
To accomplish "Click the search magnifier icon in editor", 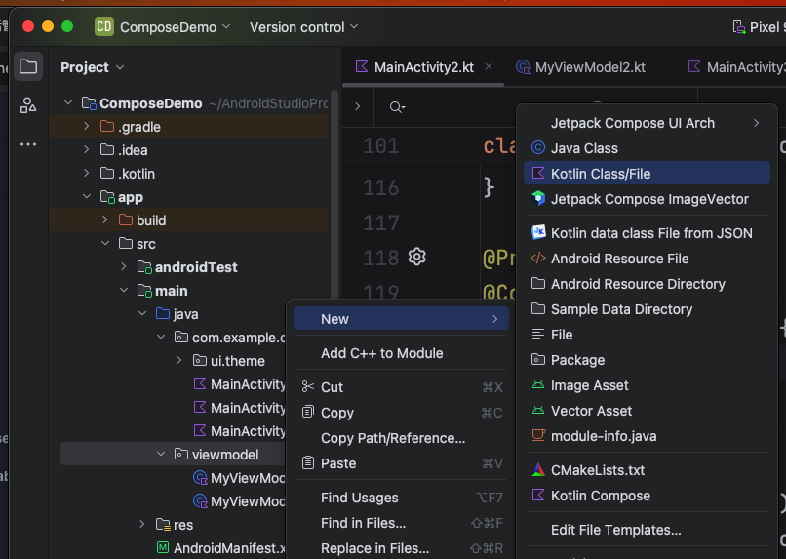I will coord(396,107).
